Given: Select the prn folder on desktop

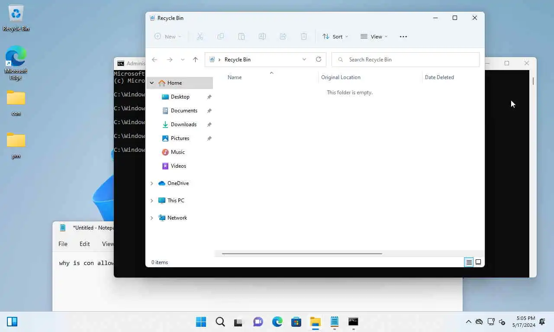Looking at the screenshot, I should [x=16, y=145].
